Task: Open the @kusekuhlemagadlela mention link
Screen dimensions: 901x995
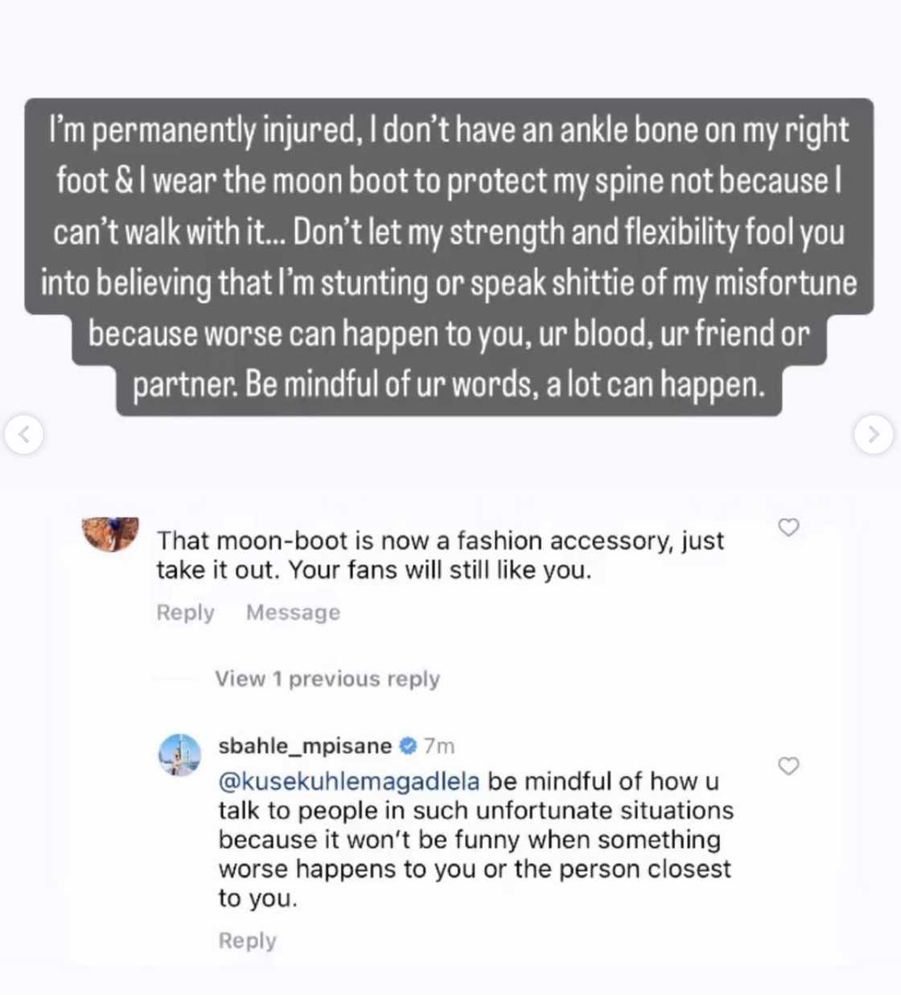Action: click(x=349, y=781)
